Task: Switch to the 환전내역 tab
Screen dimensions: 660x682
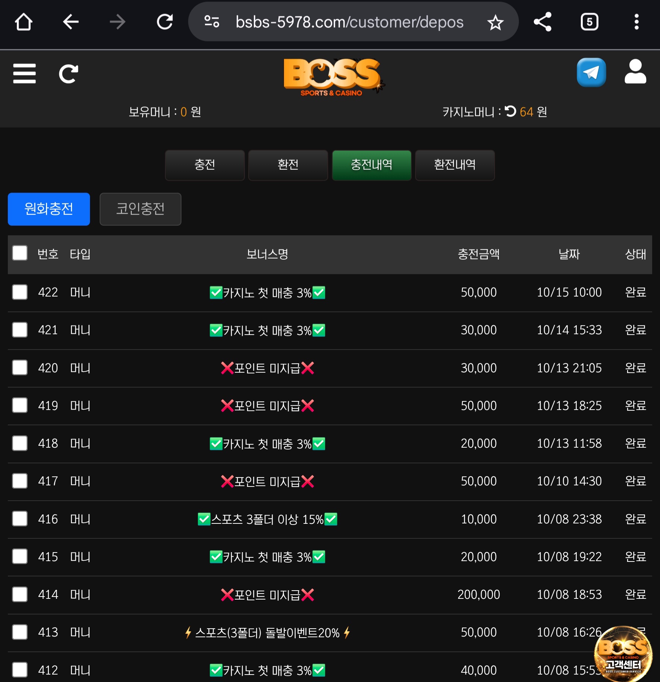Action: pyautogui.click(x=455, y=165)
